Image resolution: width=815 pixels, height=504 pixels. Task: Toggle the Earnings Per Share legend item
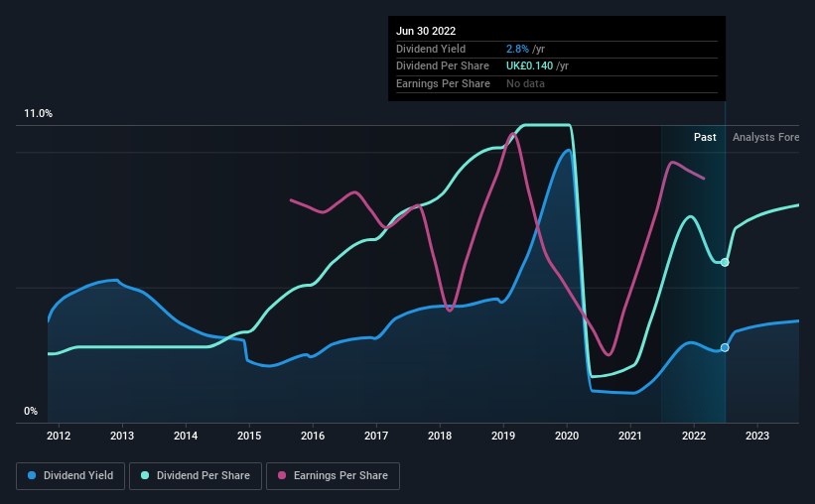point(333,475)
